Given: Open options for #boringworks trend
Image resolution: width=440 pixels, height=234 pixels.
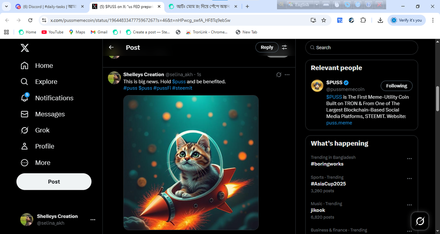Looking at the screenshot, I should 409,159.
